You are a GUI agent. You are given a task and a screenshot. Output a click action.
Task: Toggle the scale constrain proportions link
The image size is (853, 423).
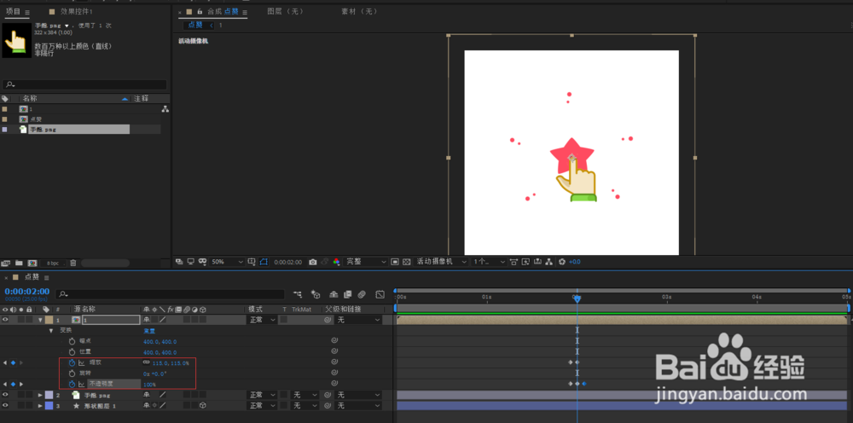coord(147,362)
